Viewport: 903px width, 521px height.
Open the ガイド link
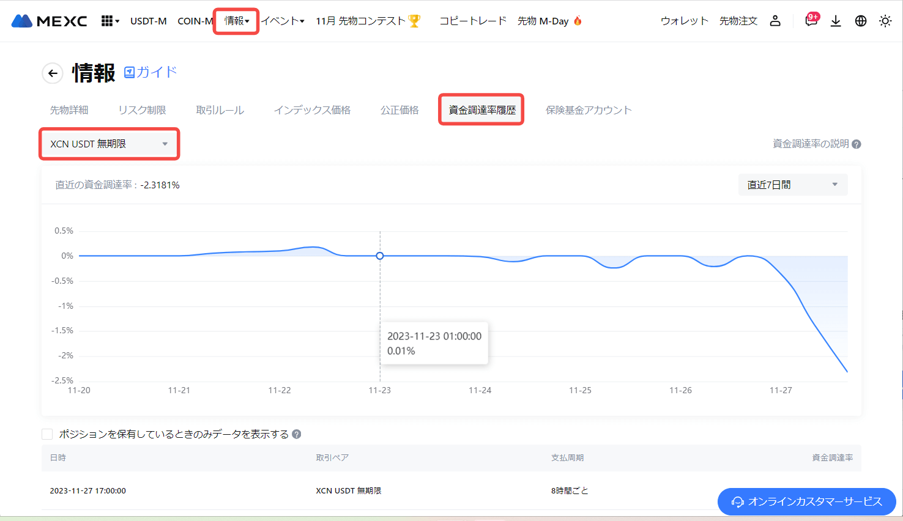[150, 72]
